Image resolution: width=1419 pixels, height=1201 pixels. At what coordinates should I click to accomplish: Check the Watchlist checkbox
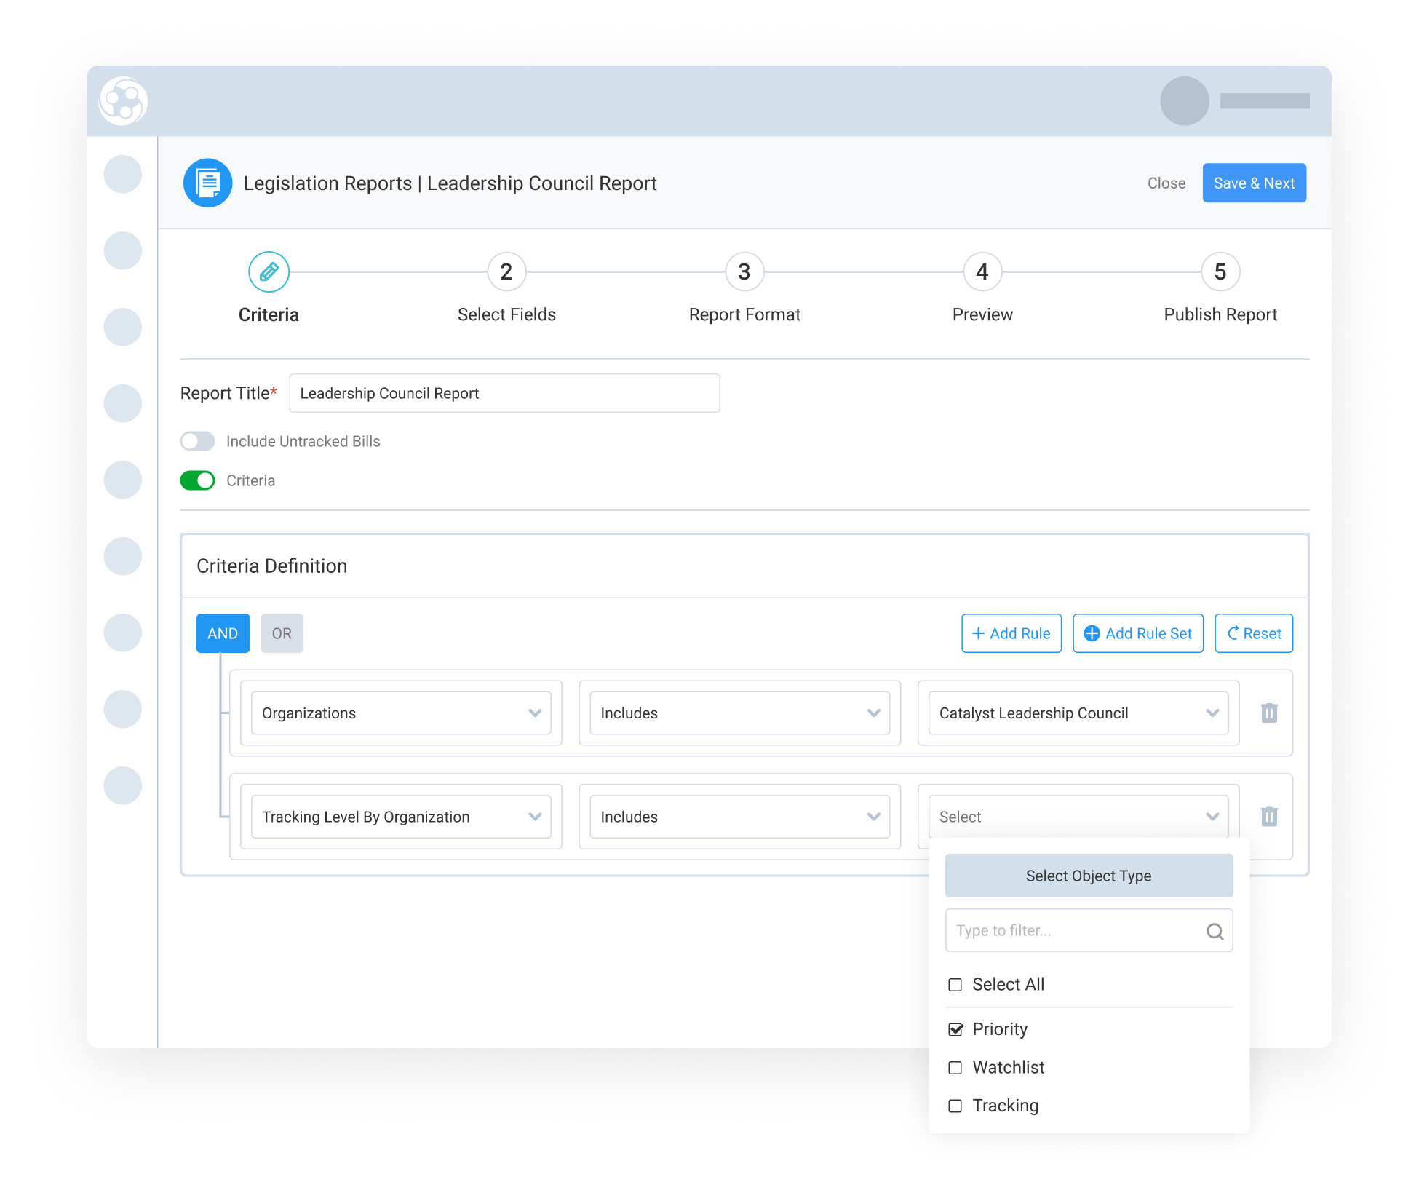click(955, 1068)
